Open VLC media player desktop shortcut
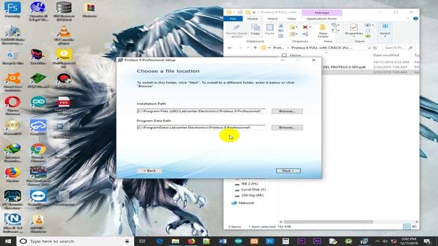438x246 pixels. point(64,35)
